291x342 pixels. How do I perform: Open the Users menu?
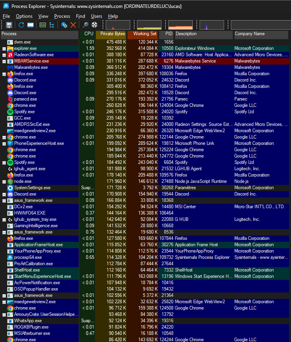point(97,16)
